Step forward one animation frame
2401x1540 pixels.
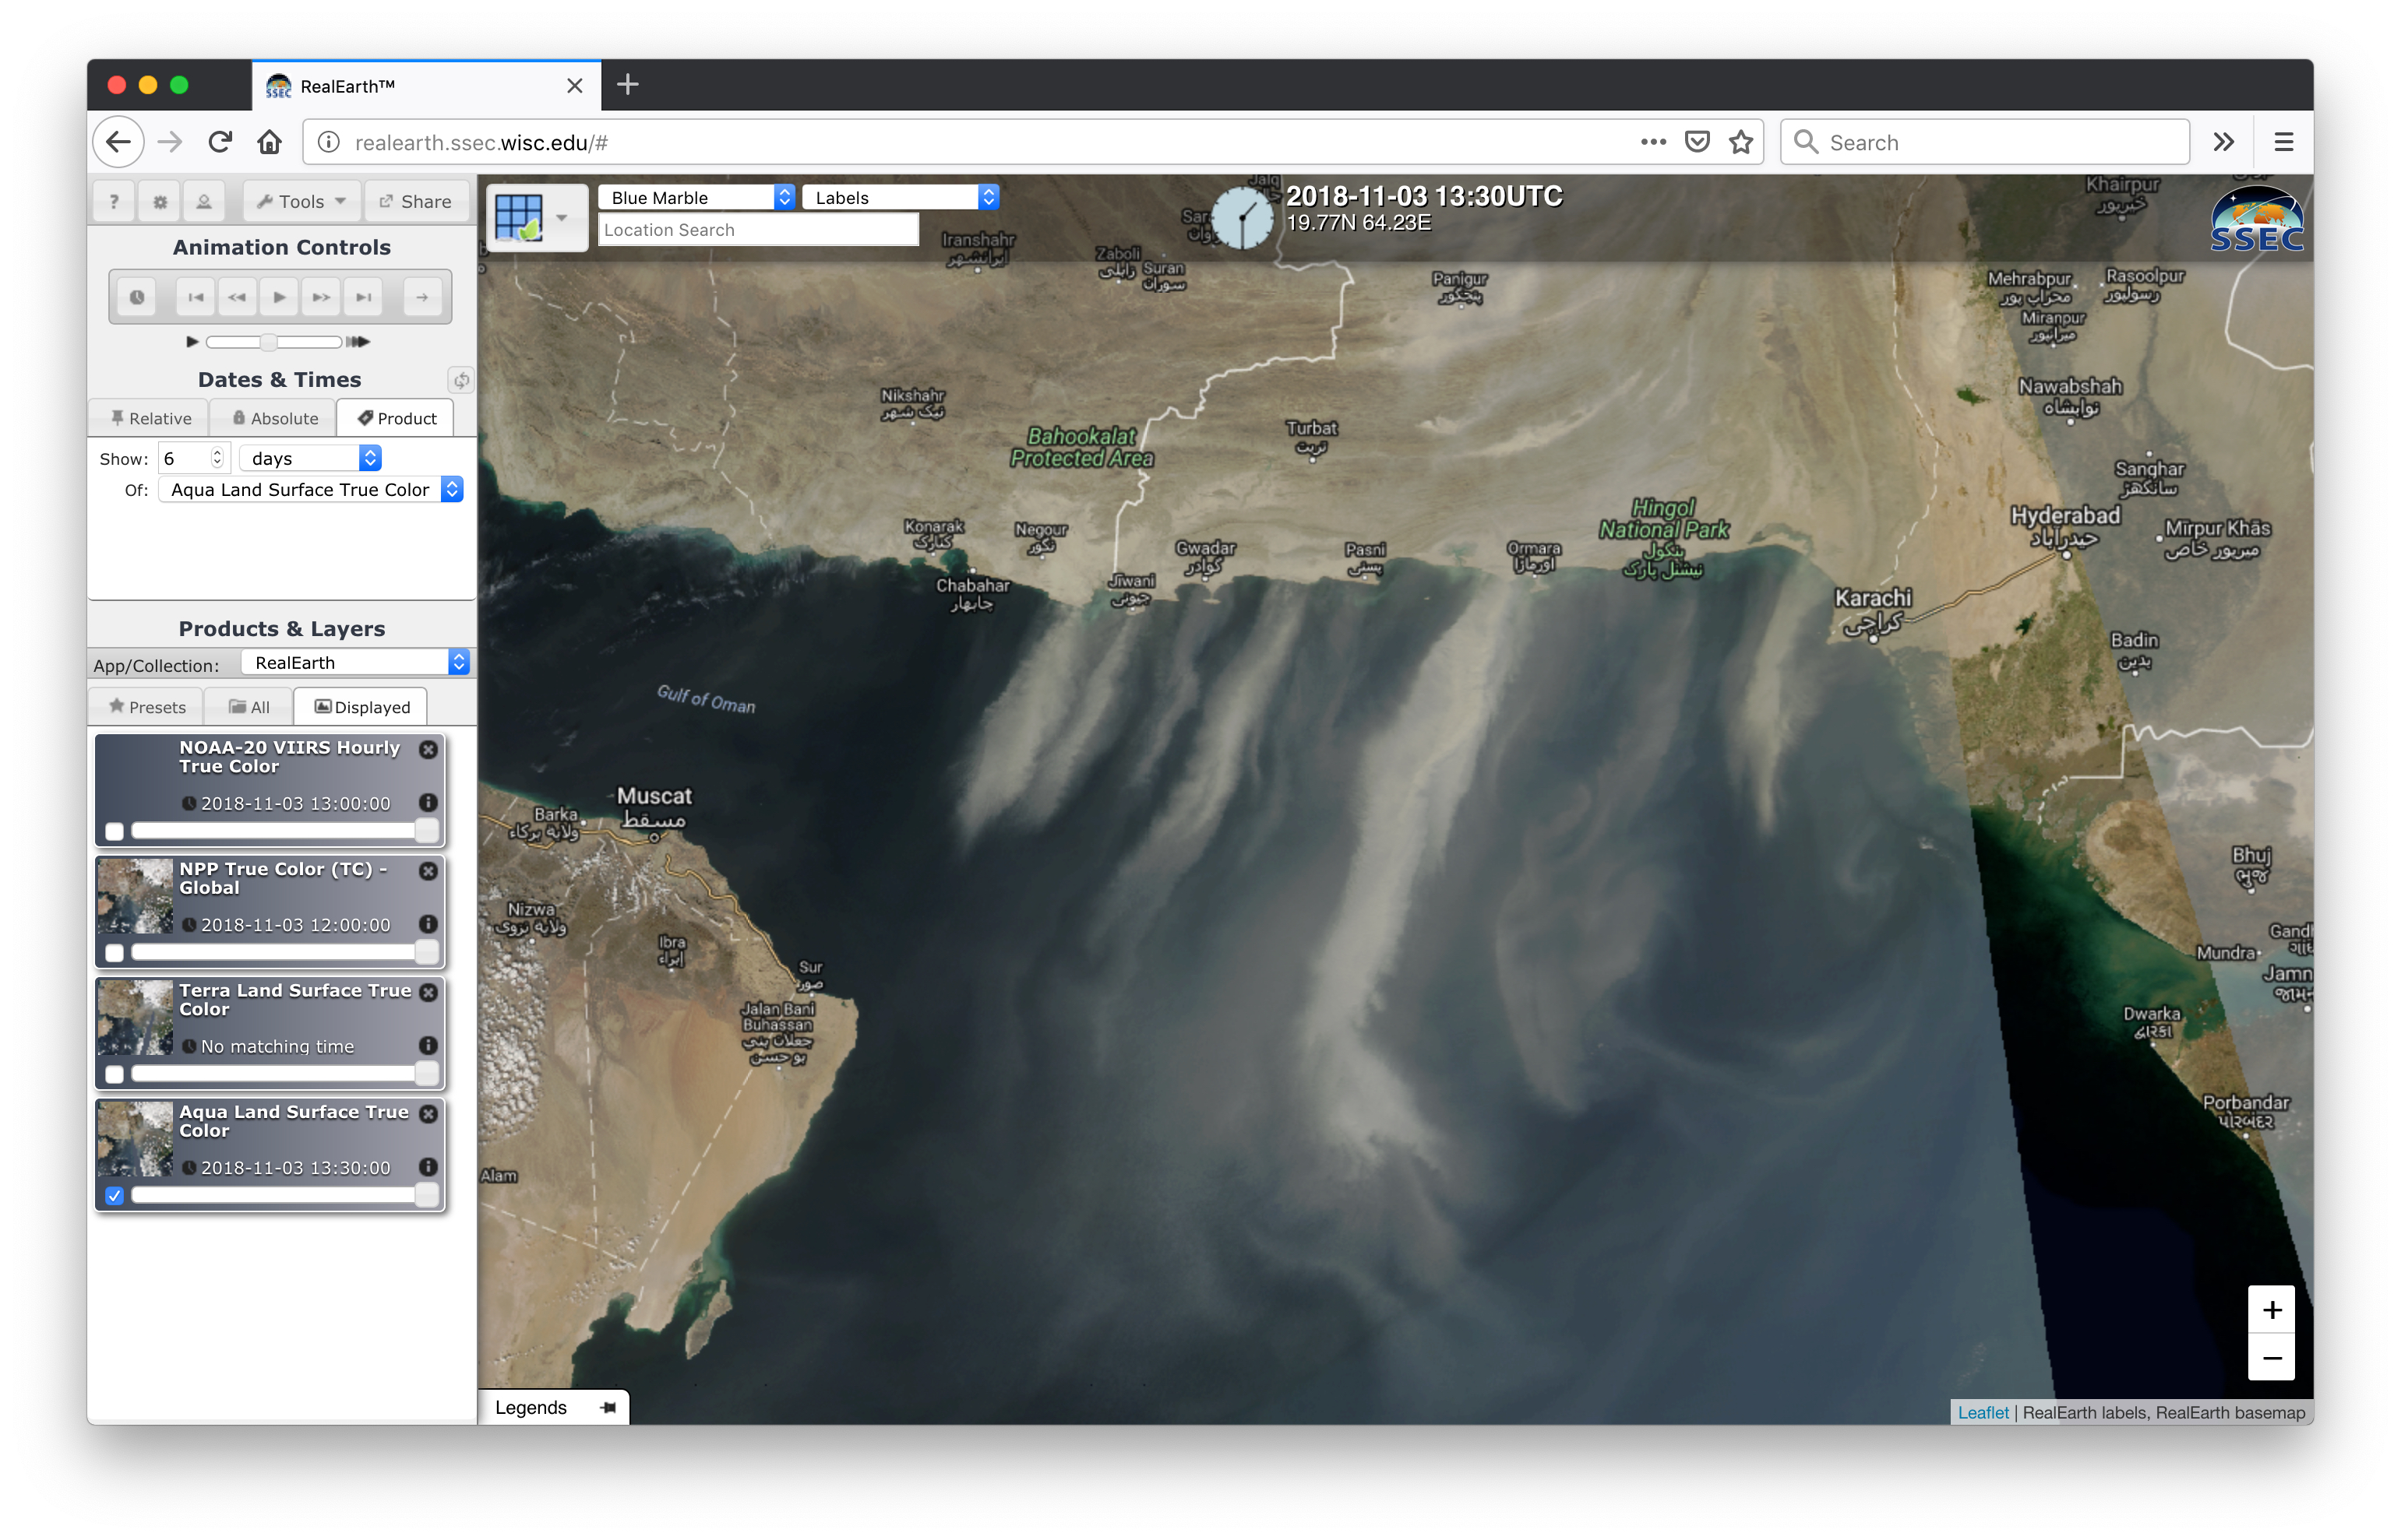click(x=321, y=297)
